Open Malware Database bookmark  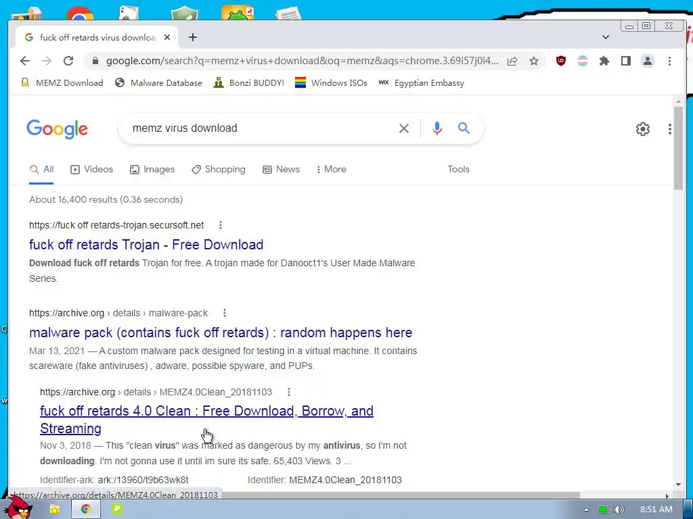click(x=158, y=83)
